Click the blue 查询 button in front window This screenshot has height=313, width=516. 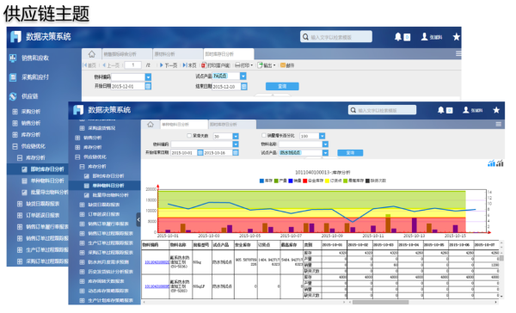350,153
